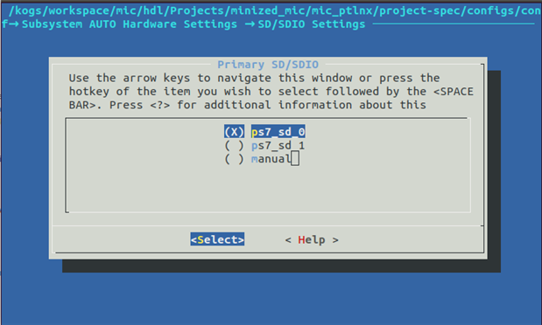Click the yellow S hotkey in Select
Viewport: 542px width, 325px height.
click(x=201, y=239)
